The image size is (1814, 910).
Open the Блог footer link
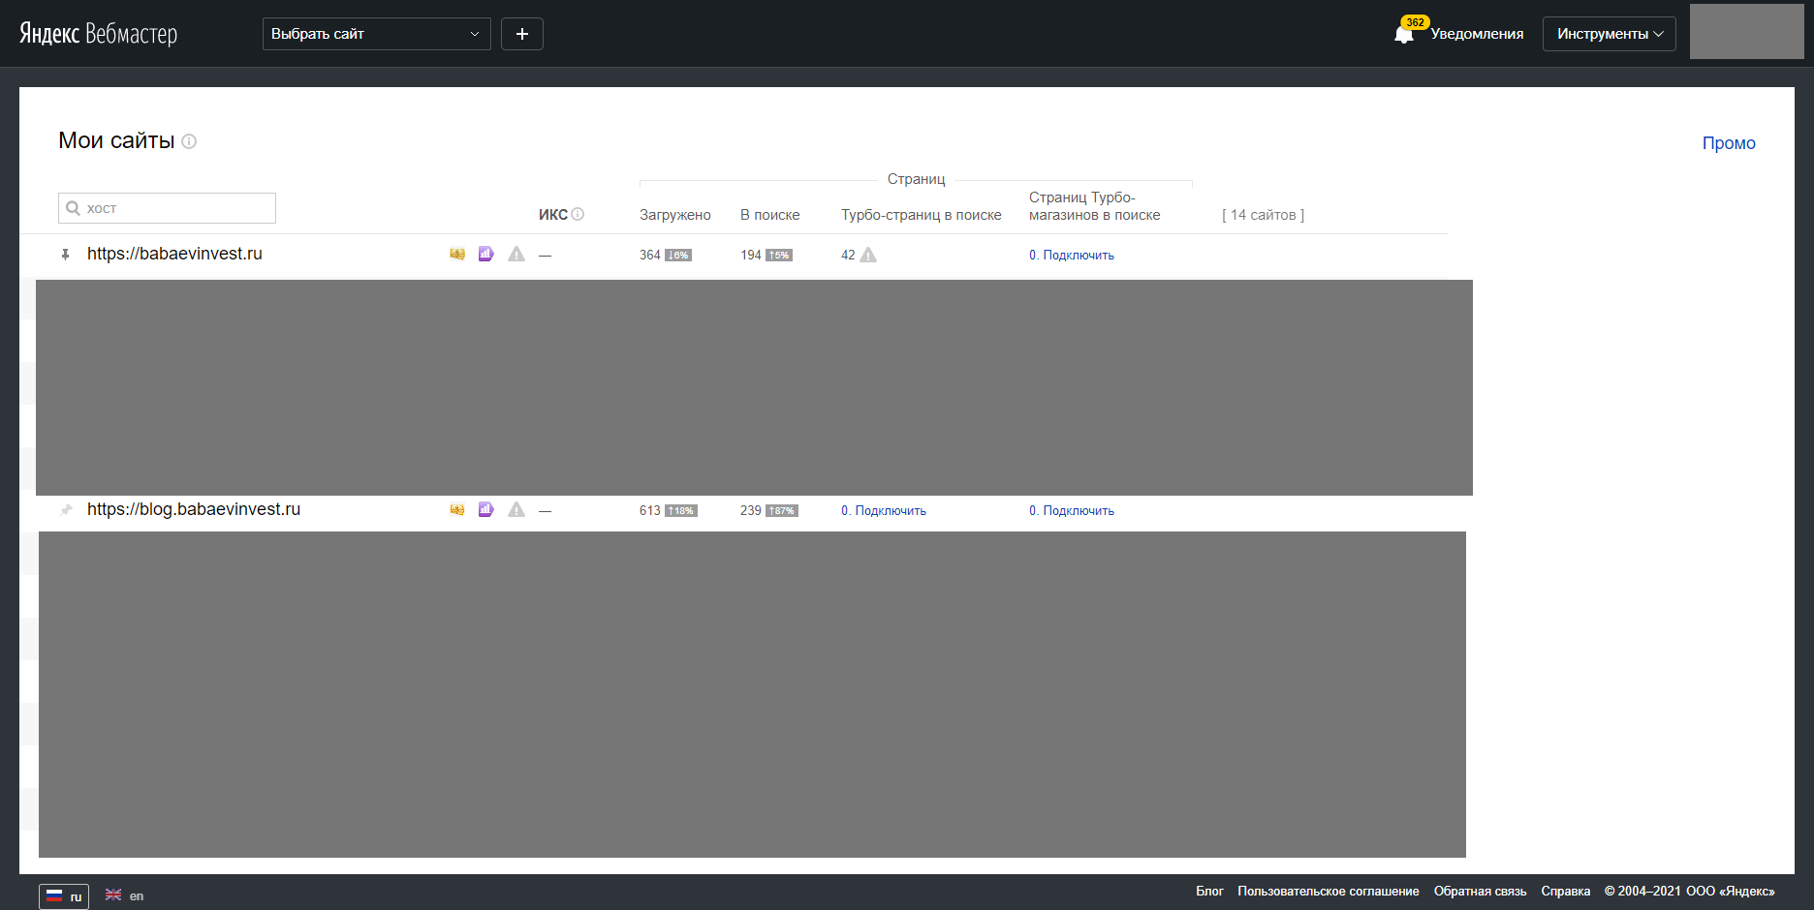pos(1209,892)
